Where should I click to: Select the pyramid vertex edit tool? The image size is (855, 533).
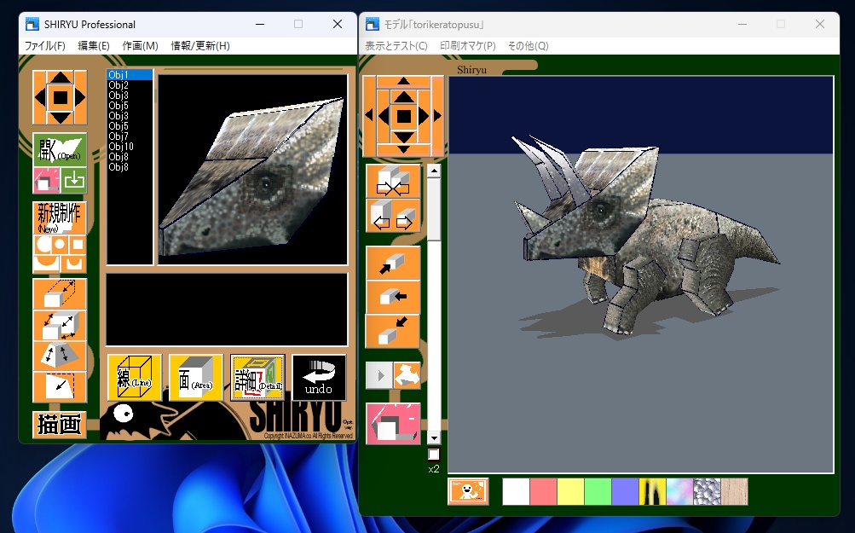58,356
